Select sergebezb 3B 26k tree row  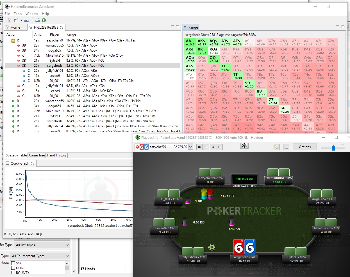pyautogui.click(x=92, y=66)
